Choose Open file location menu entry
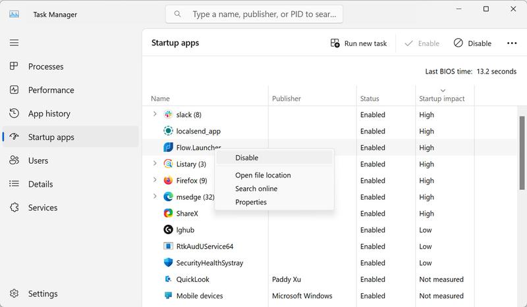 263,176
